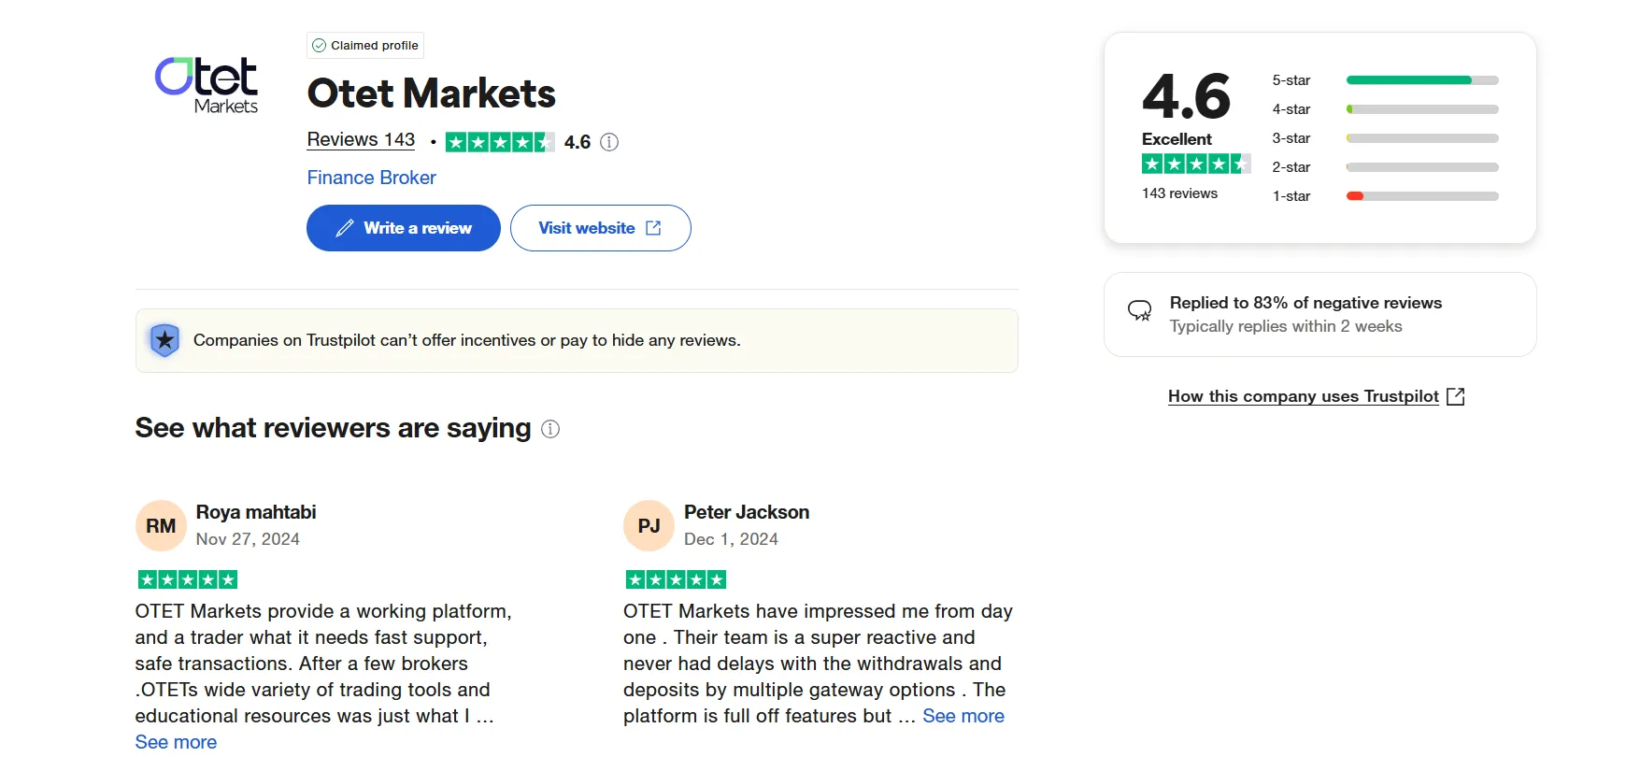The image size is (1626, 771).
Task: Open the Finance Broker category
Action: 371,178
